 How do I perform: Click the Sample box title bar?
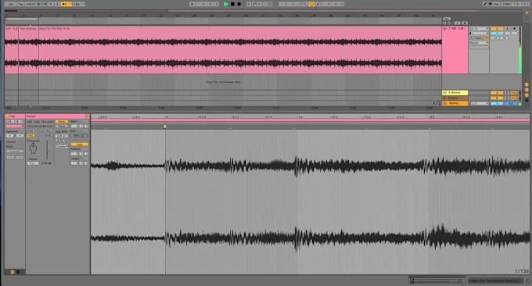[57, 116]
